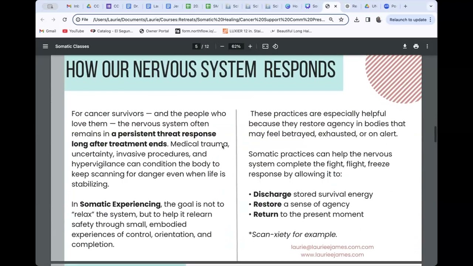Open LUXIER 12 in. bookmark
Viewport: 473px width, 266px height.
coord(243,31)
